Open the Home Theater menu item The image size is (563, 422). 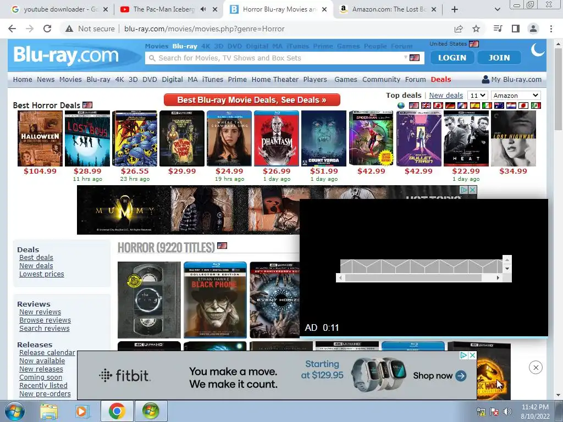pos(275,79)
